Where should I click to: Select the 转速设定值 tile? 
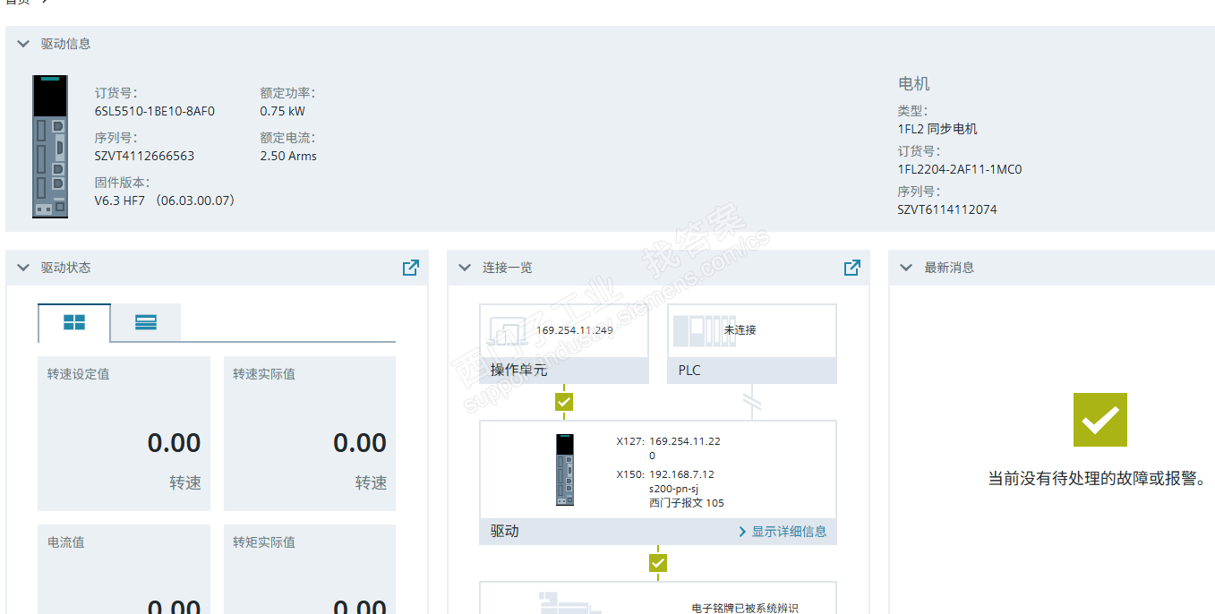124,434
